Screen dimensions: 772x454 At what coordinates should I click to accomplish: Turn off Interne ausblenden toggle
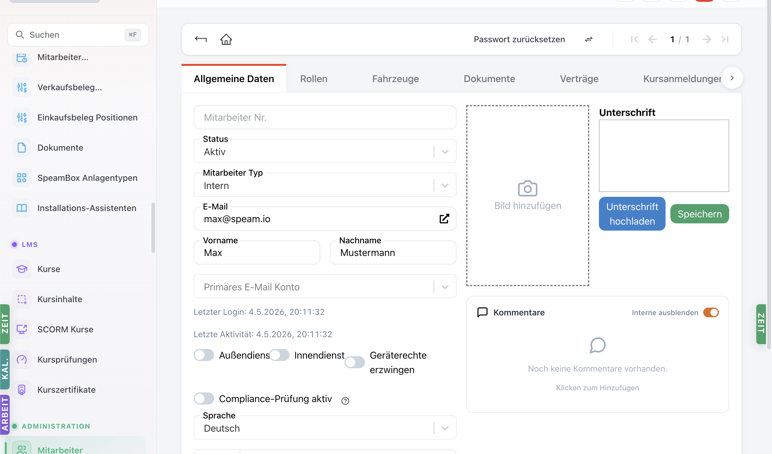pyautogui.click(x=711, y=312)
